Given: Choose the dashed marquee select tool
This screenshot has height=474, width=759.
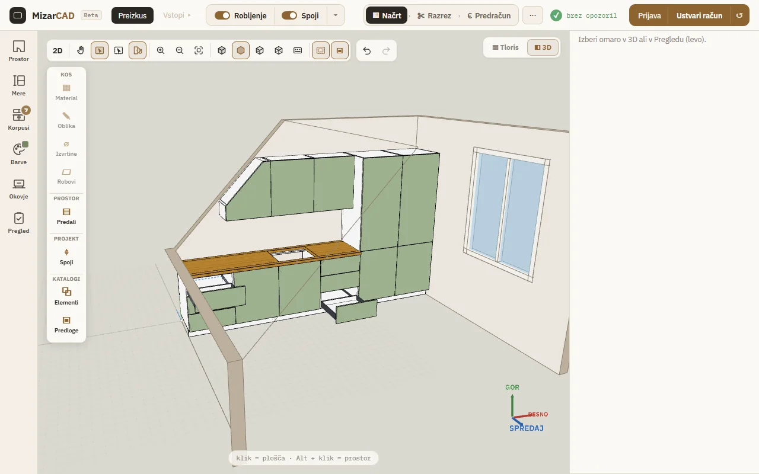Looking at the screenshot, I should [119, 50].
